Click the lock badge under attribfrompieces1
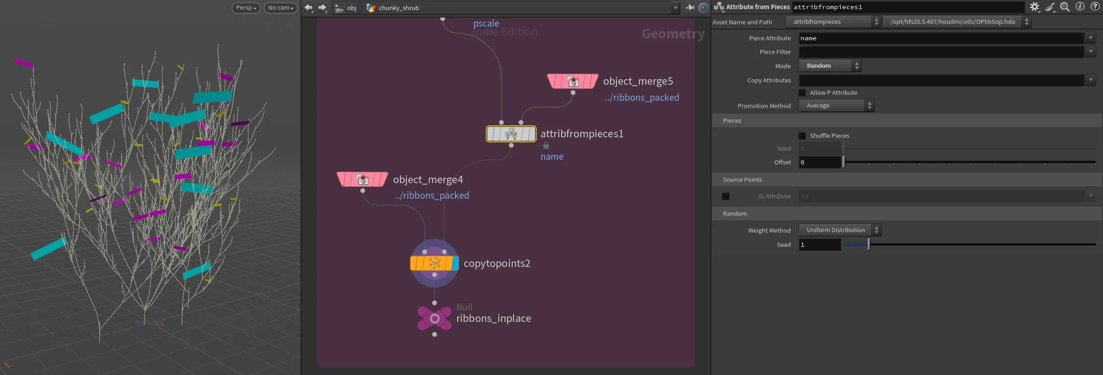1103x375 pixels. pyautogui.click(x=546, y=145)
